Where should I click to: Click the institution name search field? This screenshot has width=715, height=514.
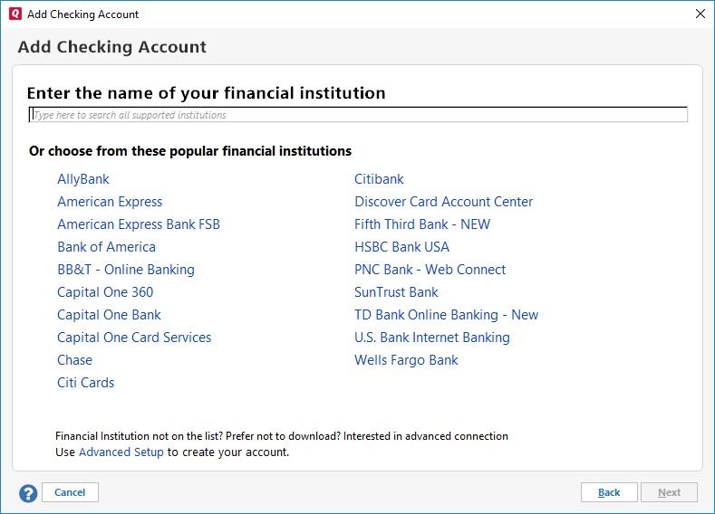[x=358, y=115]
